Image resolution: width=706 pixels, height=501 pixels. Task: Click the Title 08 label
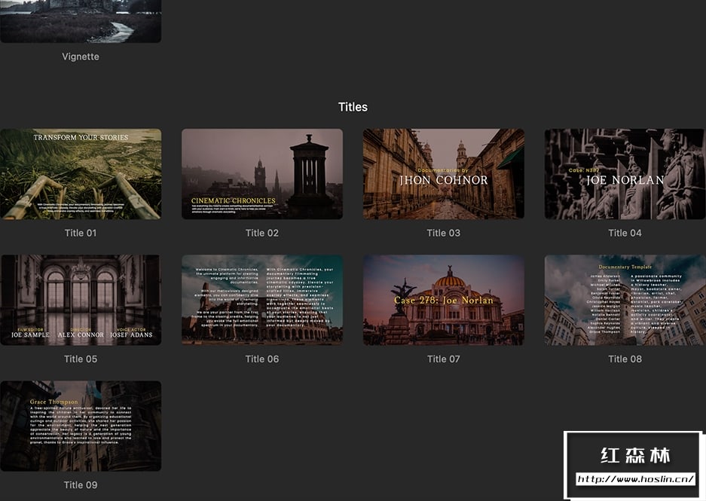pyautogui.click(x=625, y=359)
